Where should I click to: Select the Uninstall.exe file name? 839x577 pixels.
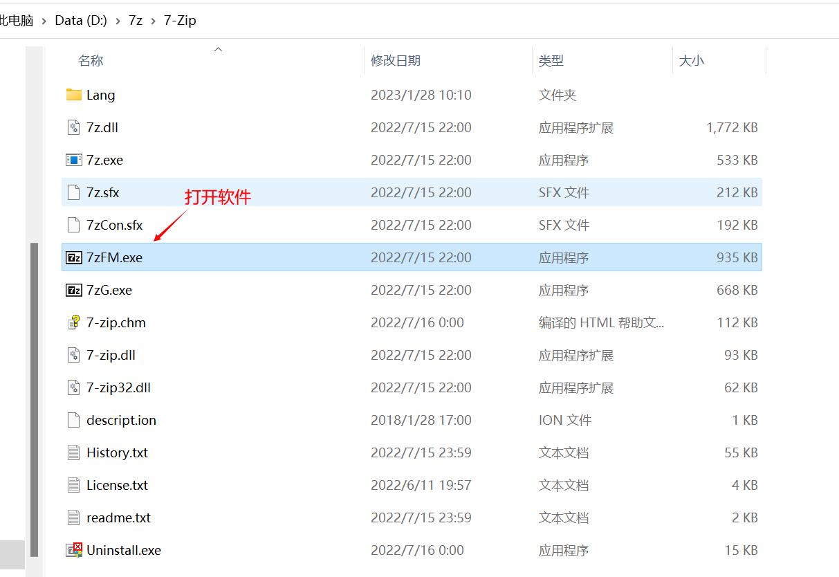pyautogui.click(x=124, y=550)
